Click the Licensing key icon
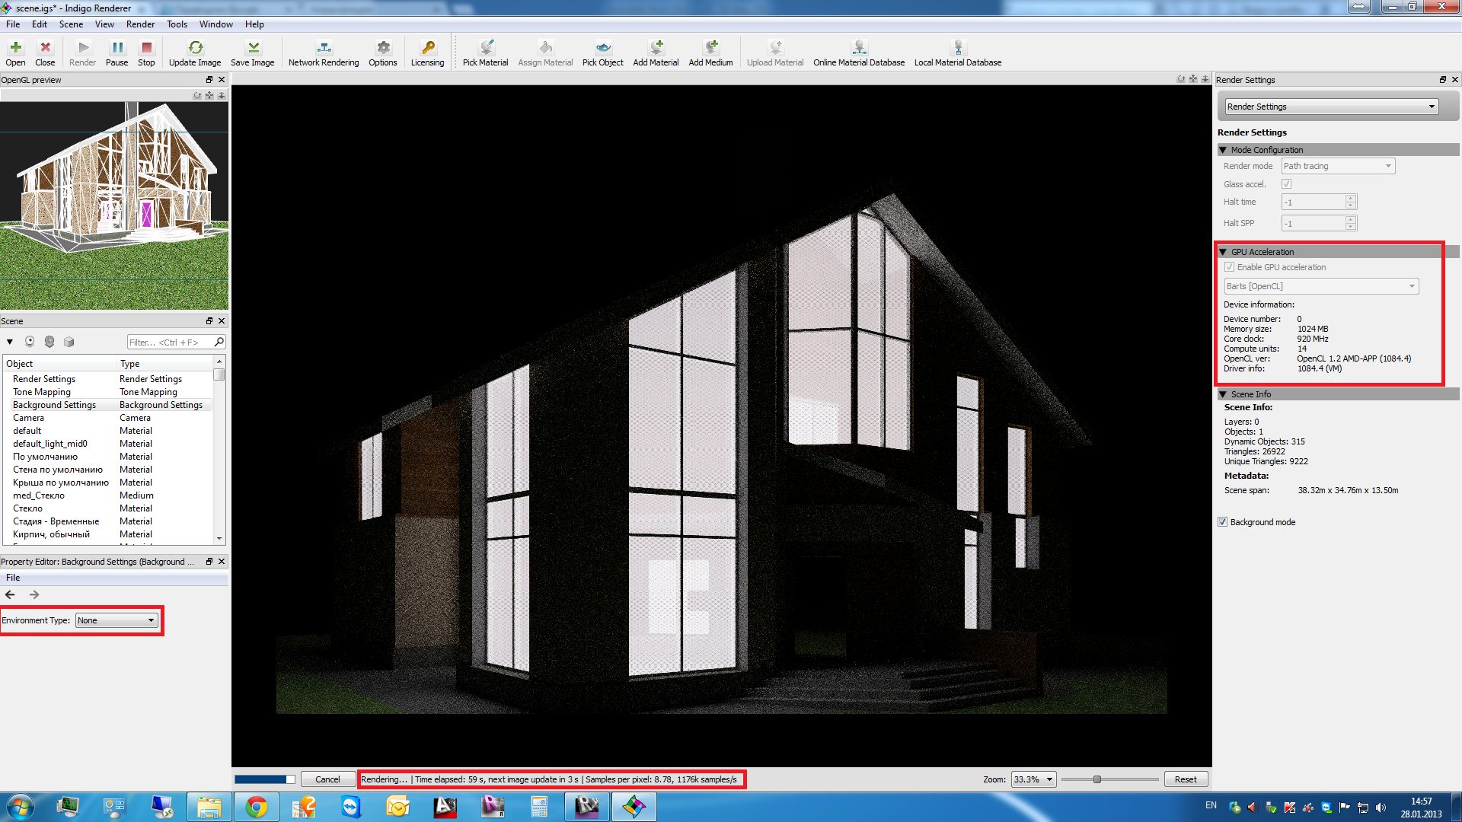 pyautogui.click(x=427, y=48)
